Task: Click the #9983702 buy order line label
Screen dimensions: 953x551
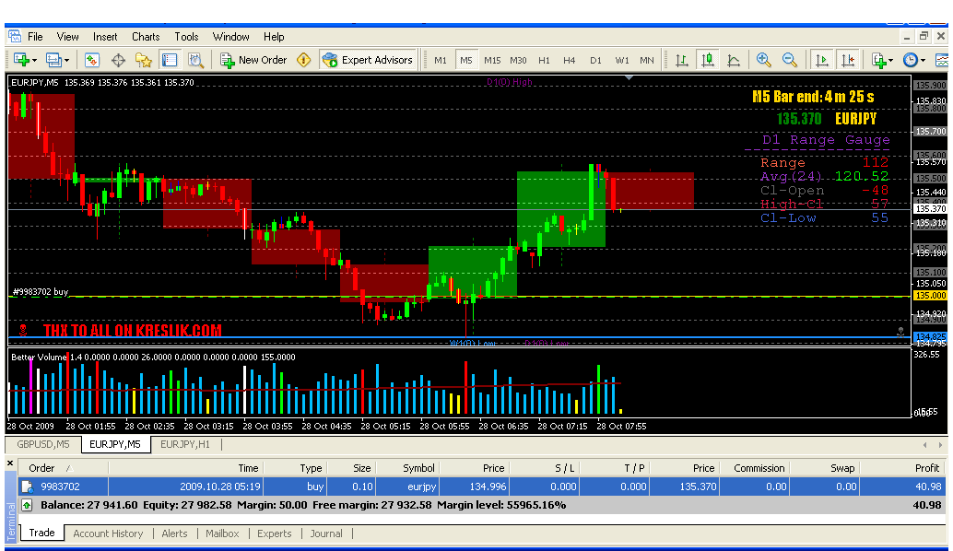Action: point(41,291)
